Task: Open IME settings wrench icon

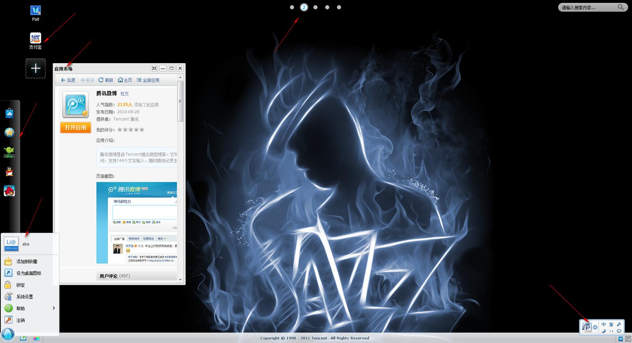Action: [x=619, y=324]
